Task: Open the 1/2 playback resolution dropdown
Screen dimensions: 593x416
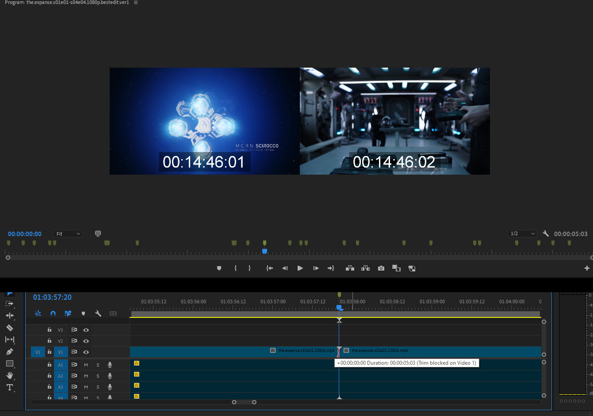Action: pyautogui.click(x=522, y=233)
